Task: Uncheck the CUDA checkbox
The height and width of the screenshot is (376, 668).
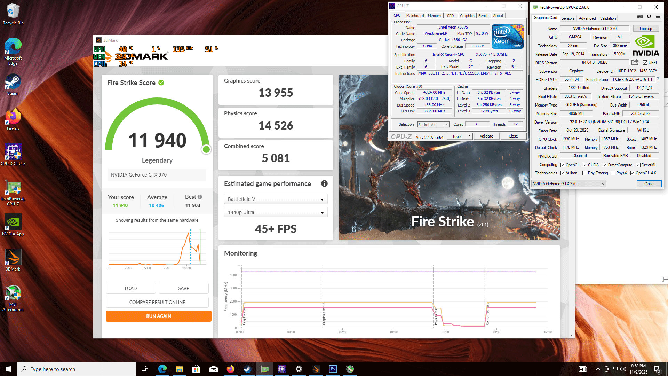Action: [585, 165]
